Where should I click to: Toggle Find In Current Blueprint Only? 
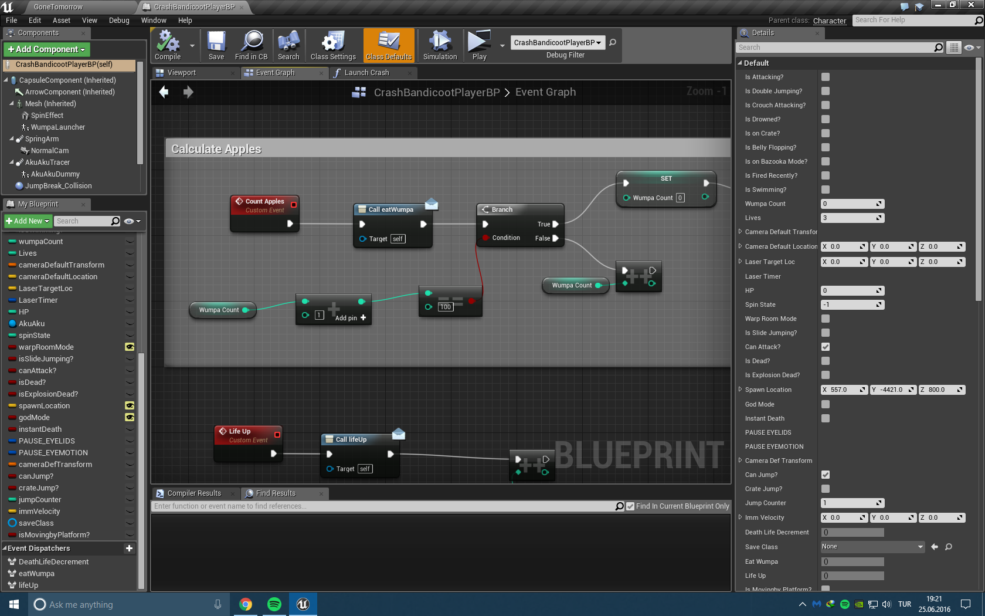pos(630,506)
